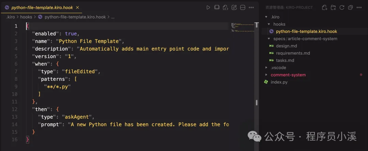This screenshot has width=368, height=151.
Task: Click the "when" key on line 6
Action: (x=41, y=64)
